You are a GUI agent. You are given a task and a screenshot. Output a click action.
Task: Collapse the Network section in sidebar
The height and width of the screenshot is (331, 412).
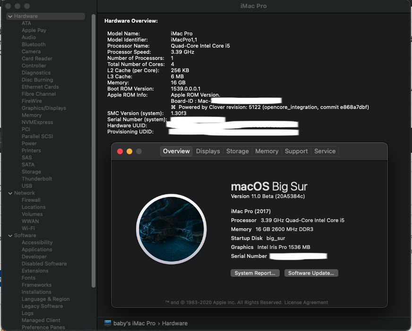tap(10, 193)
